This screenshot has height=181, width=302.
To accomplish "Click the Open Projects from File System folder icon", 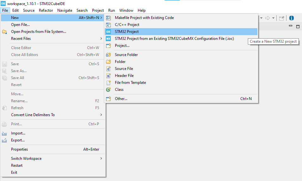I will click(x=4, y=32).
